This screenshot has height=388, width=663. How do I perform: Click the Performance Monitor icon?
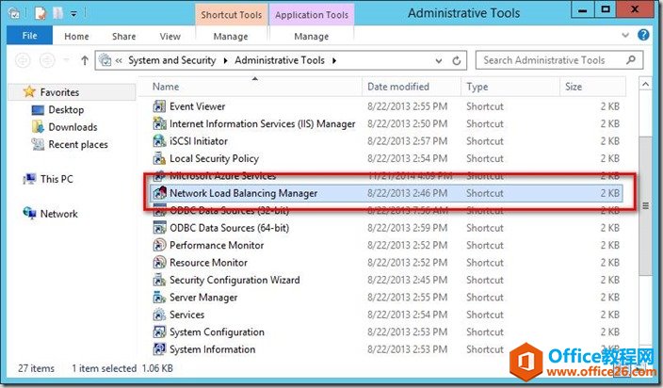click(159, 245)
